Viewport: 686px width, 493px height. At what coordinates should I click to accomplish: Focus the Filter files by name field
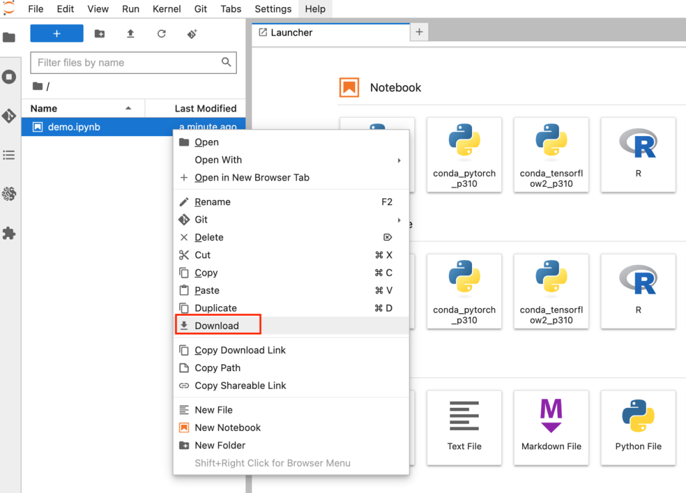pos(133,62)
